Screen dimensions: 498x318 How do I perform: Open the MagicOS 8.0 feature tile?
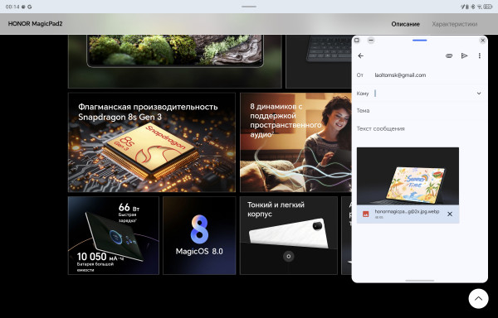[199, 235]
